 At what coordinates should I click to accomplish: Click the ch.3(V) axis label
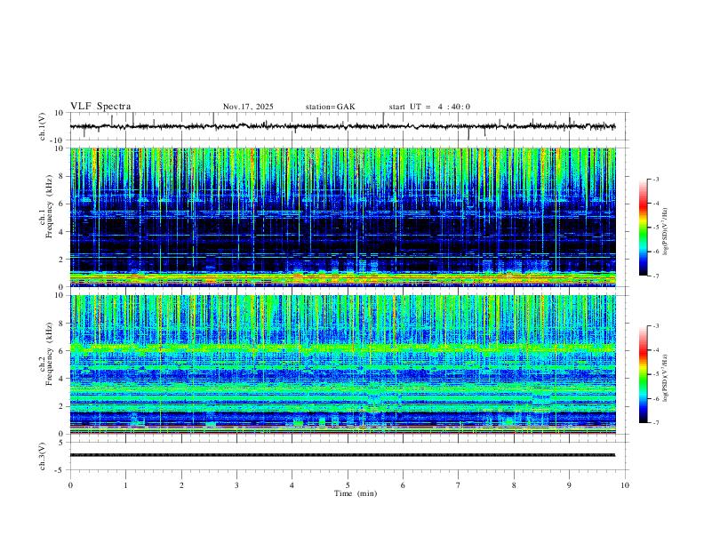tap(43, 456)
